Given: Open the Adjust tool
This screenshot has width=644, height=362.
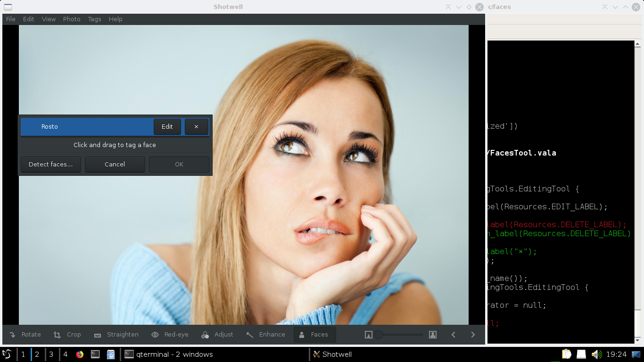Looking at the screenshot, I should pos(217,335).
